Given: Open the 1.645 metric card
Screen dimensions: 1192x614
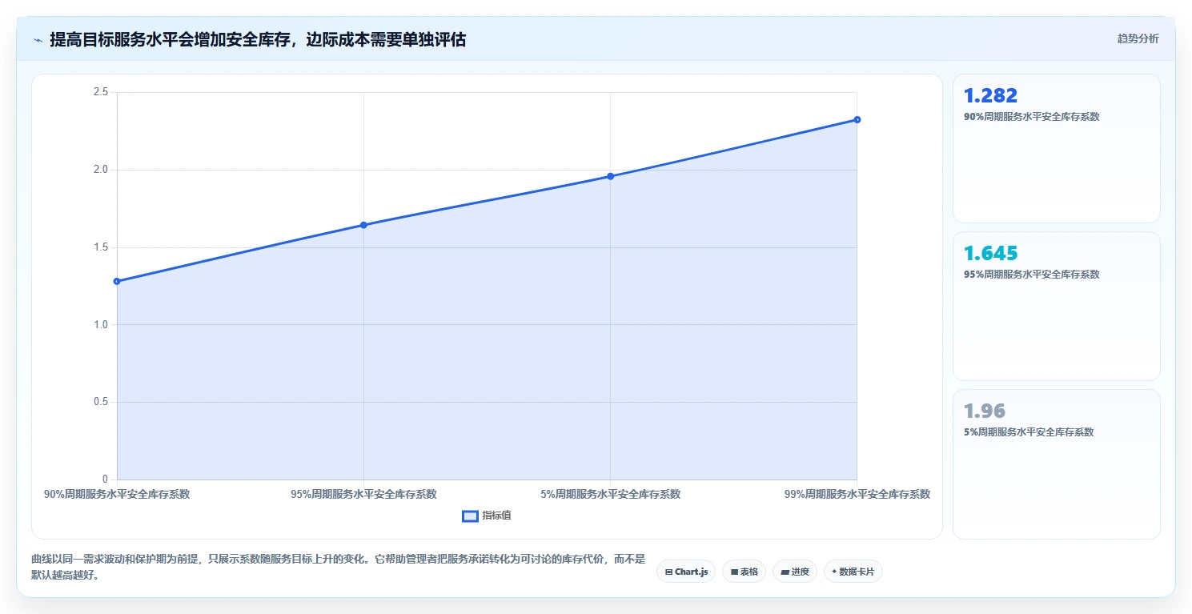Looking at the screenshot, I should [1056, 306].
